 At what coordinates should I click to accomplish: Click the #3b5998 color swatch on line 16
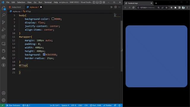(x=44, y=54)
